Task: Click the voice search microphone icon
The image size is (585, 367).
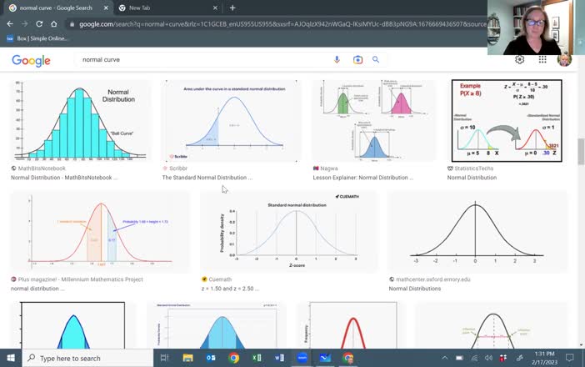Action: tap(337, 60)
